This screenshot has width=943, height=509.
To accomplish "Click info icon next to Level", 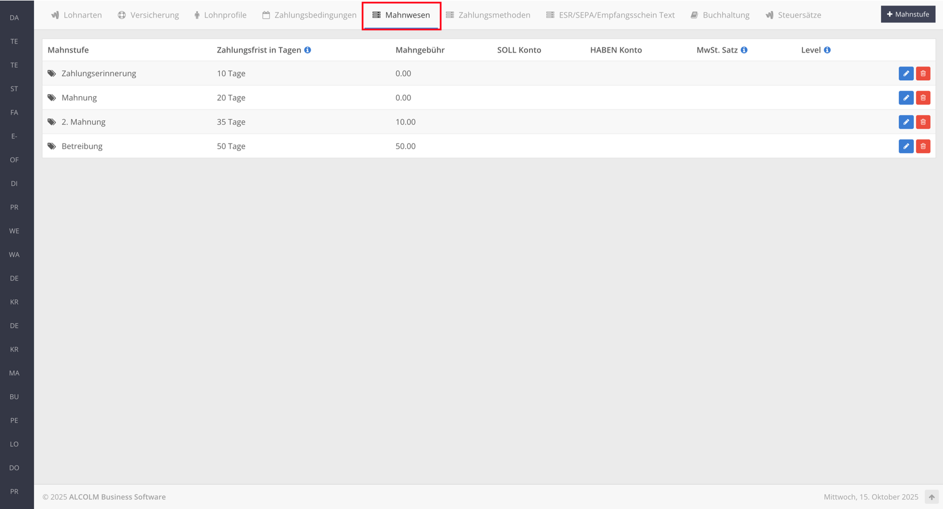I will coord(827,50).
